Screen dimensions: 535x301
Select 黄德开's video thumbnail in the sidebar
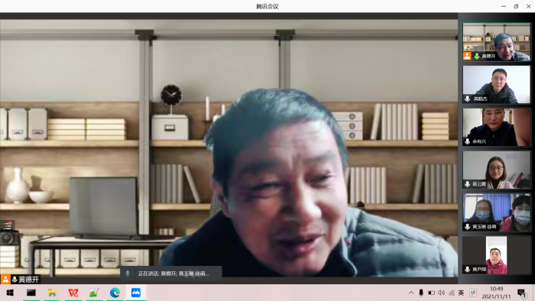[x=497, y=42]
